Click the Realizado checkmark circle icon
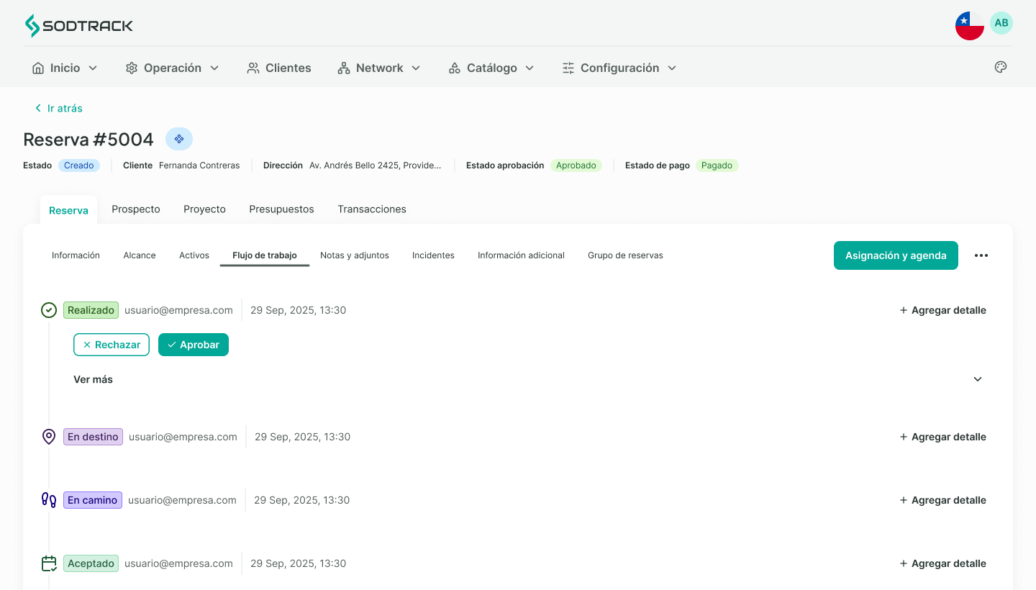The width and height of the screenshot is (1036, 590). point(49,309)
